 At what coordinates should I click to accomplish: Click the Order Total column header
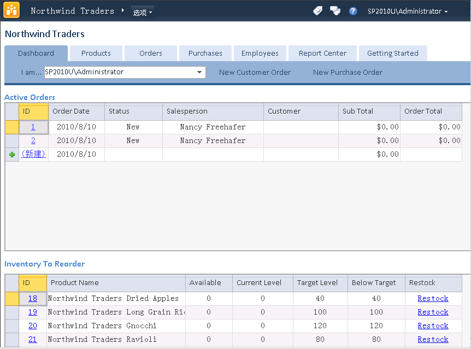pyautogui.click(x=431, y=111)
